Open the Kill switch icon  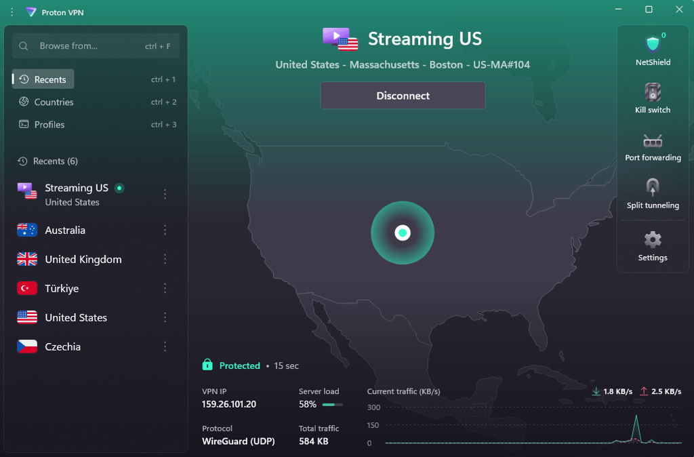pos(653,92)
